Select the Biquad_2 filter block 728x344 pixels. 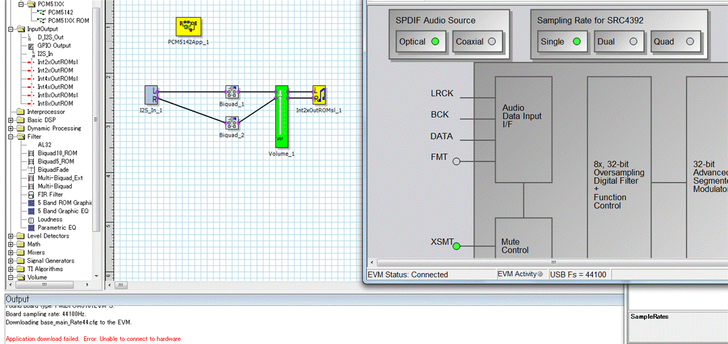click(x=232, y=123)
